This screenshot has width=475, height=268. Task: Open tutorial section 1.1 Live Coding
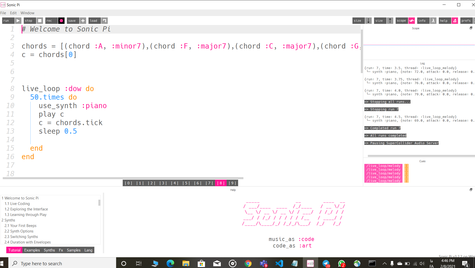pos(17,204)
